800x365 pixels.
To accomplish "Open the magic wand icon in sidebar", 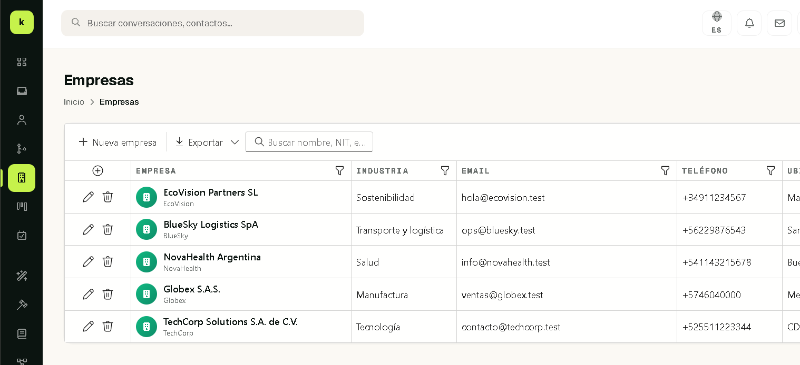I will (x=22, y=276).
